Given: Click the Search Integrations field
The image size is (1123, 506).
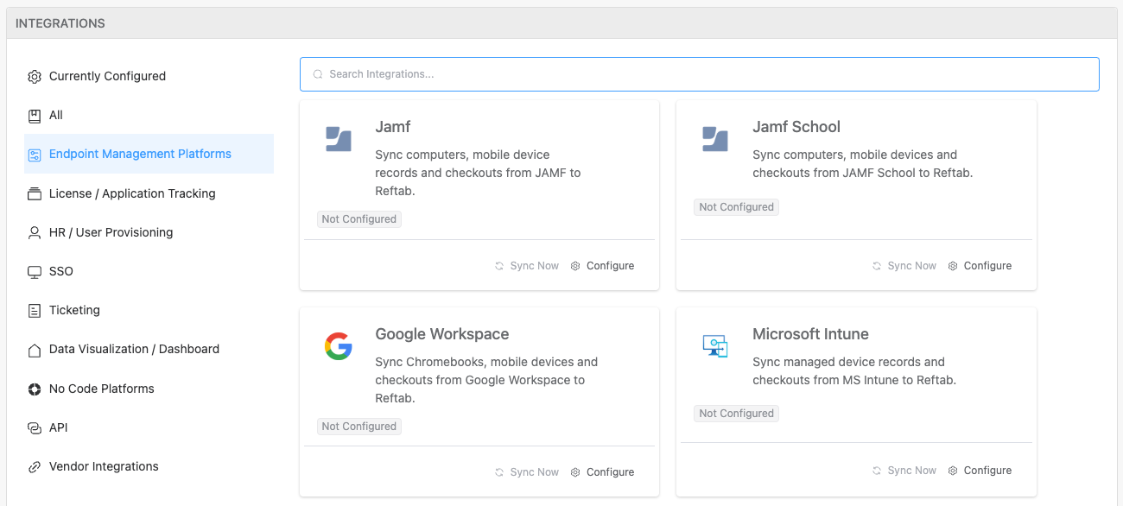Looking at the screenshot, I should (x=700, y=74).
